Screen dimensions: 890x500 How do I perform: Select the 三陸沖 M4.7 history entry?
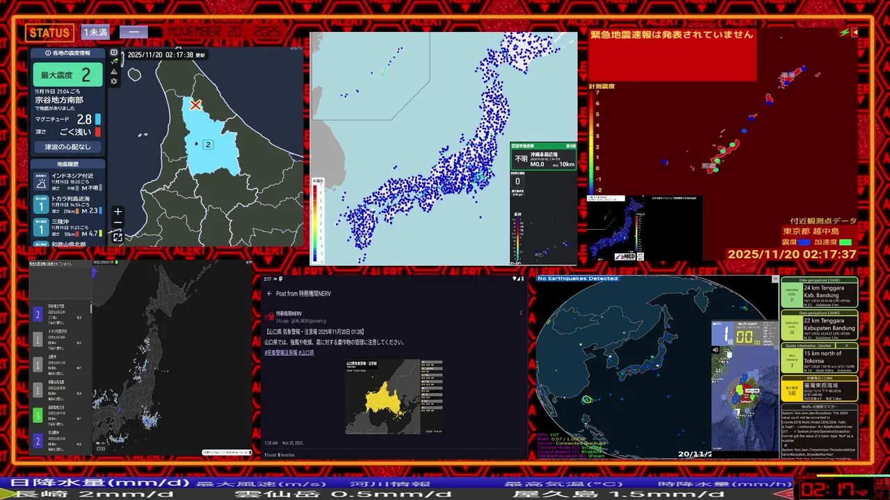pyautogui.click(x=68, y=228)
